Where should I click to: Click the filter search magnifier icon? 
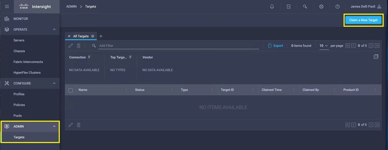(94, 46)
